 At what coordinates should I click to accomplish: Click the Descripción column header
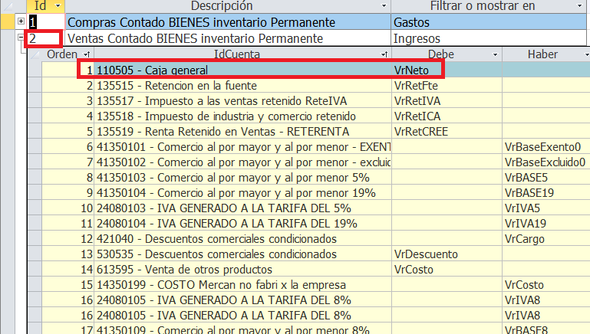pyautogui.click(x=228, y=5)
